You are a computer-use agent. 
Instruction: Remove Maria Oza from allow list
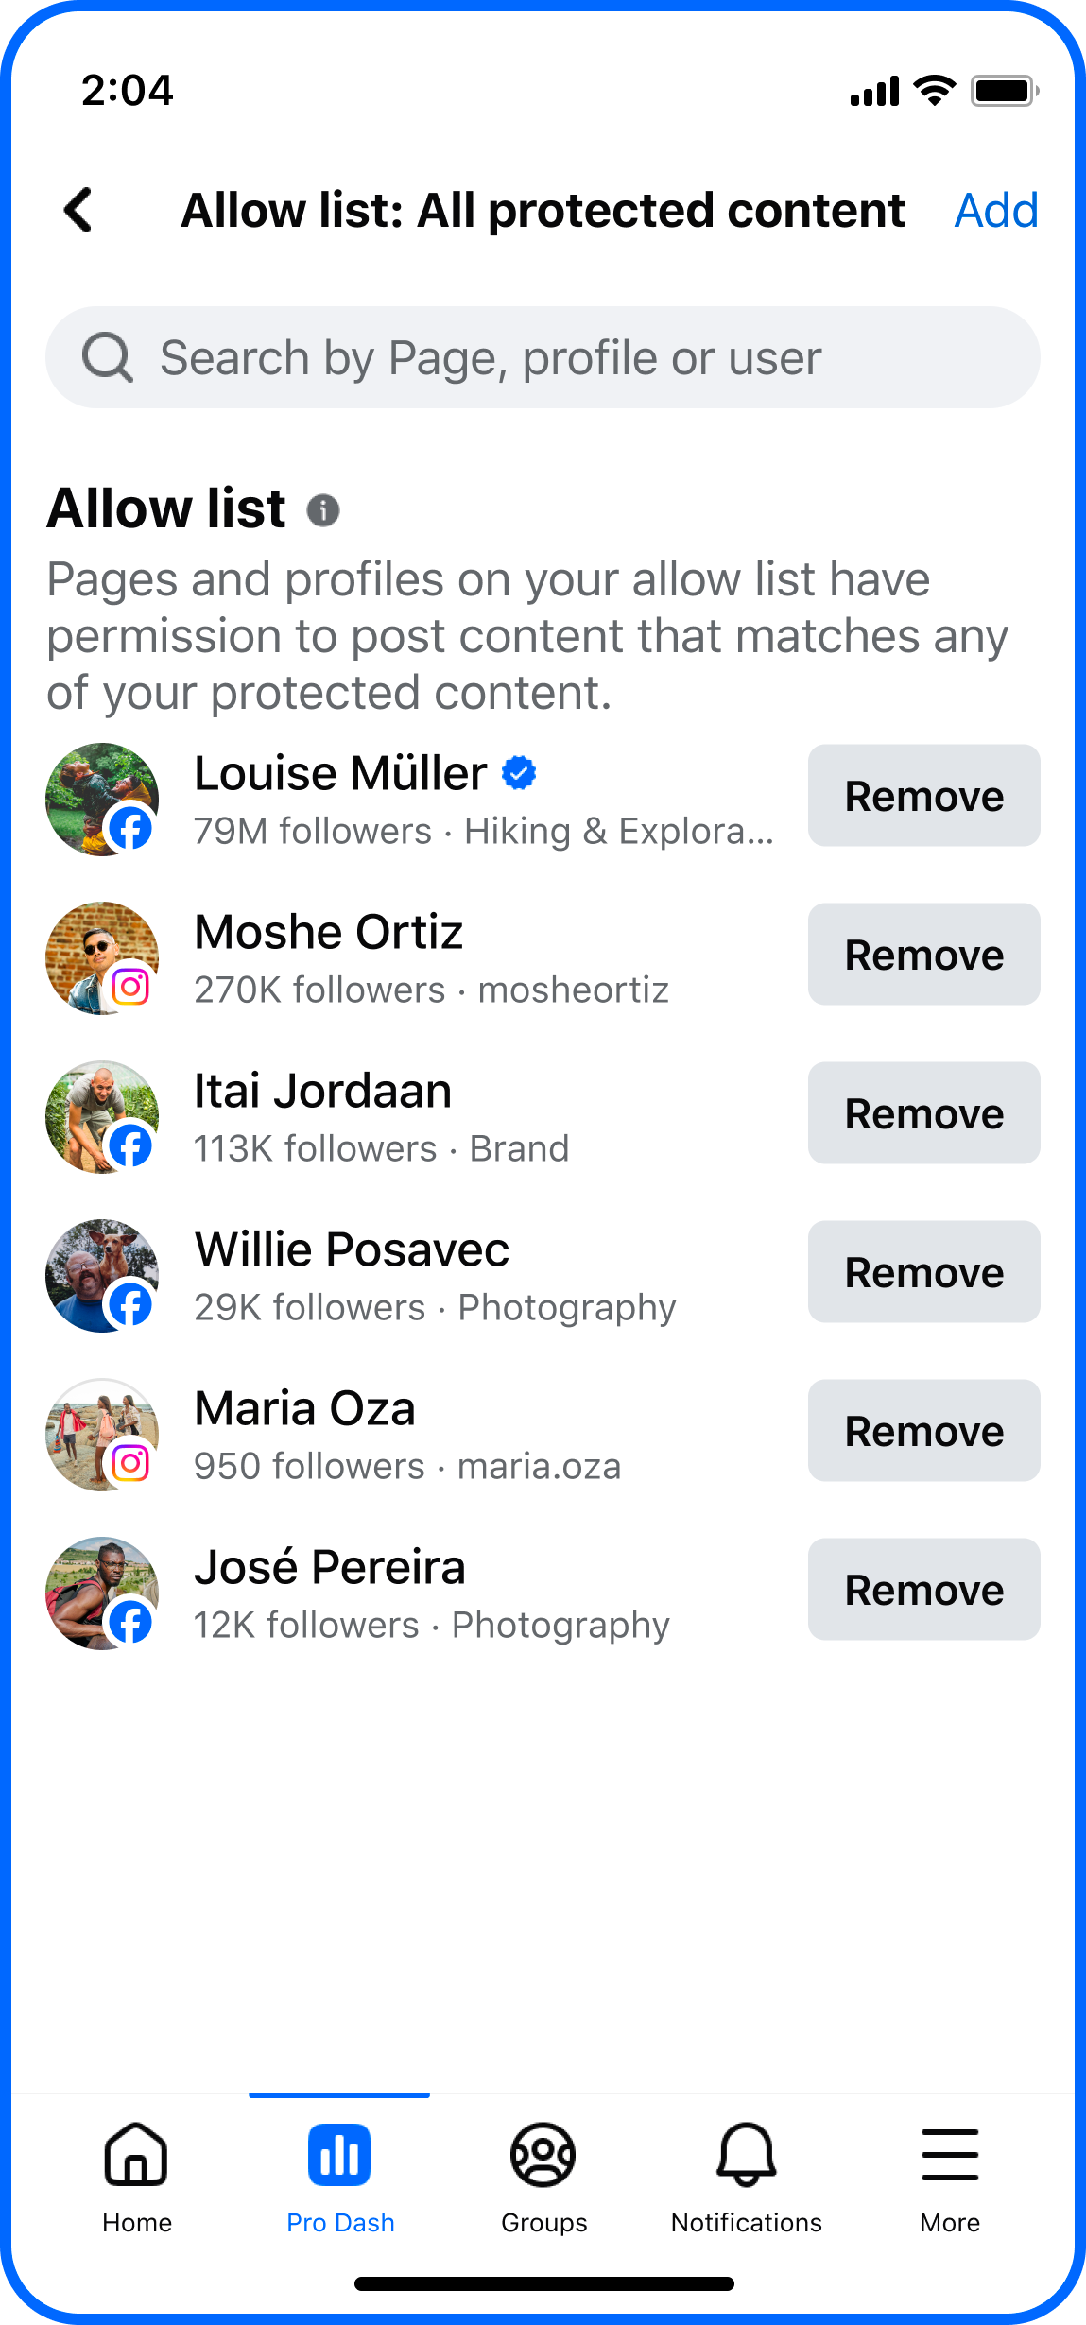(923, 1431)
